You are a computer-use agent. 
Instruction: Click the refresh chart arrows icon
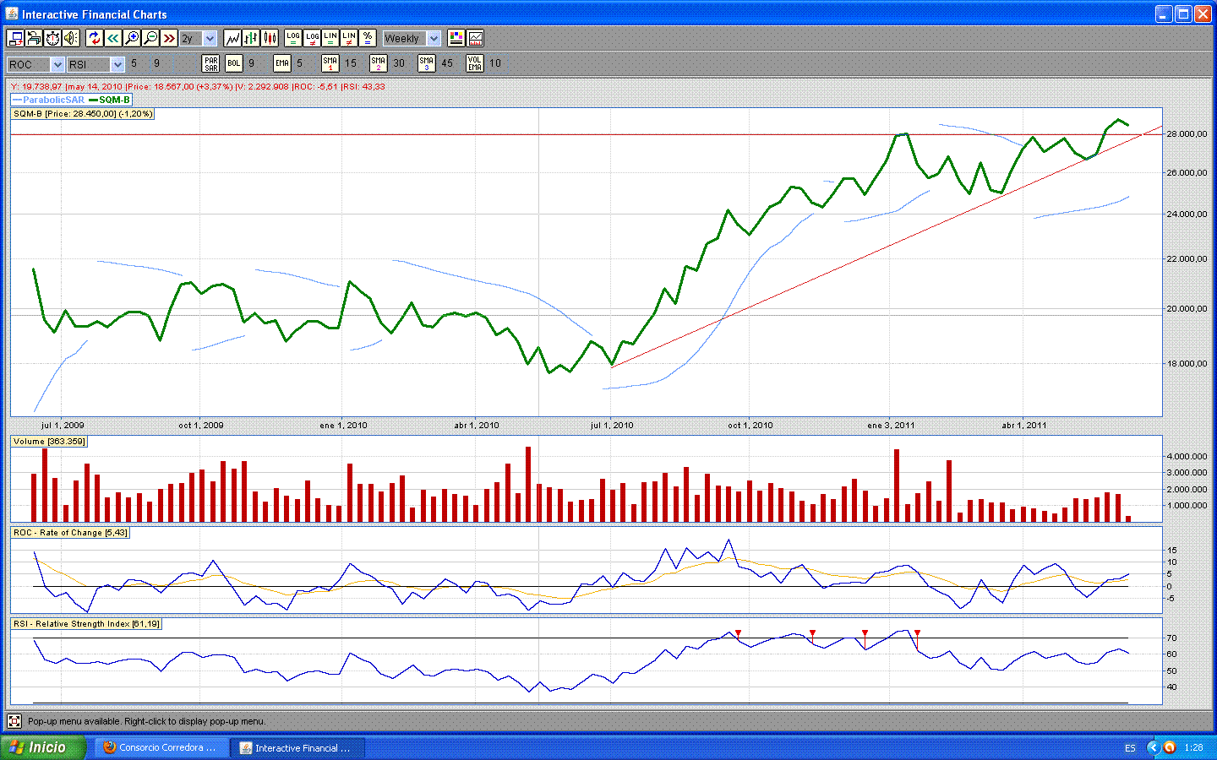[x=95, y=38]
